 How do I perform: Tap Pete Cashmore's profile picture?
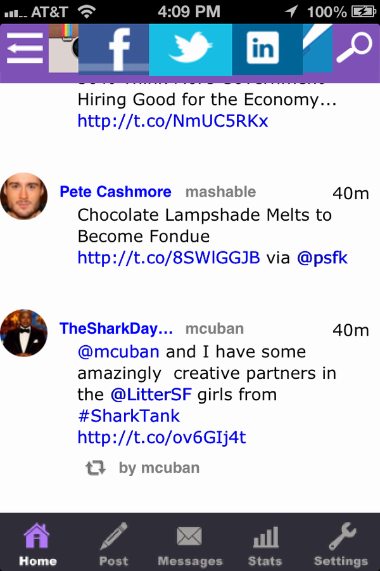24,196
